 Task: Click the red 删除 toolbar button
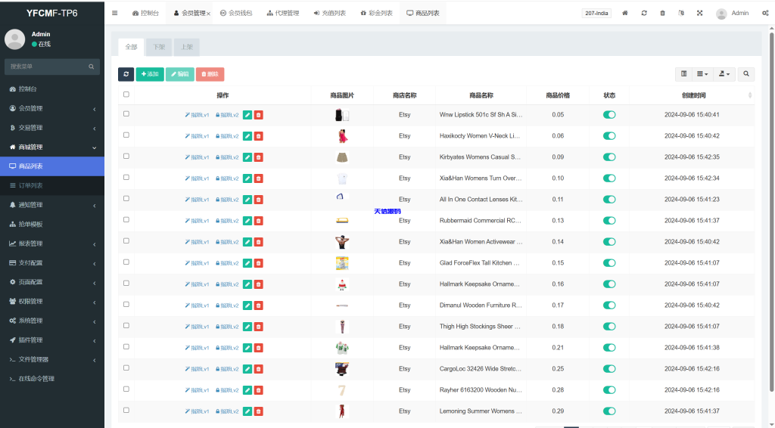pos(210,74)
